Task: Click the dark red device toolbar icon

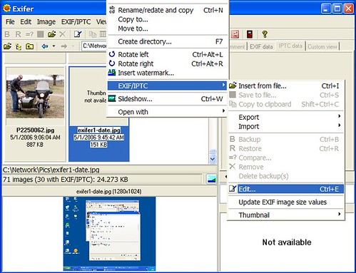Action: pos(250,34)
